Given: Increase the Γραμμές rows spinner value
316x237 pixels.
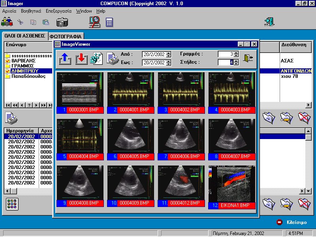Looking at the screenshot, I should 236,53.
